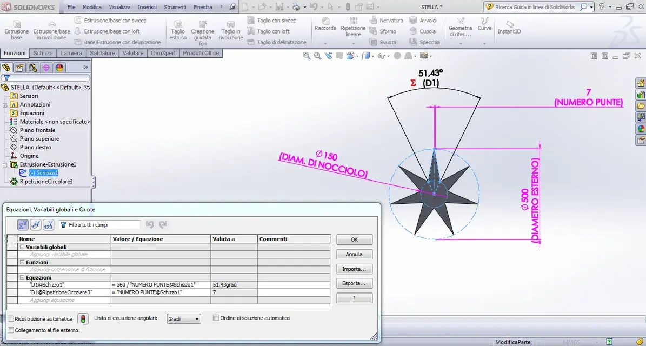This screenshot has height=346, width=646.
Task: Select Equation view sigma filter icon
Action: coord(23,224)
